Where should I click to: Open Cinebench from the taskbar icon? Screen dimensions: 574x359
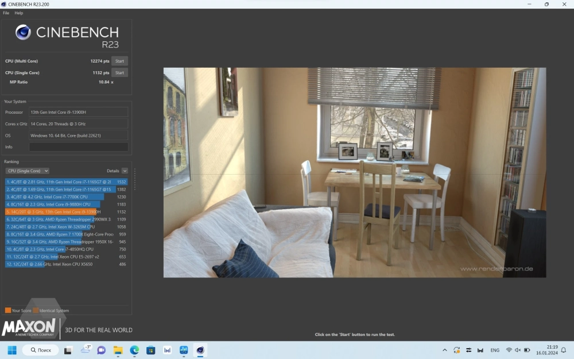(x=200, y=350)
